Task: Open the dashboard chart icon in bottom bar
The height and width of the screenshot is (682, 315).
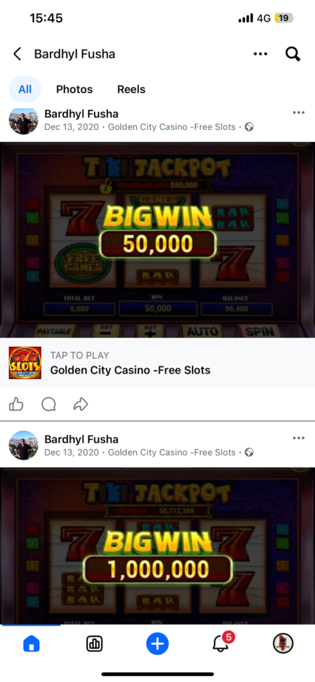Action: [x=95, y=644]
